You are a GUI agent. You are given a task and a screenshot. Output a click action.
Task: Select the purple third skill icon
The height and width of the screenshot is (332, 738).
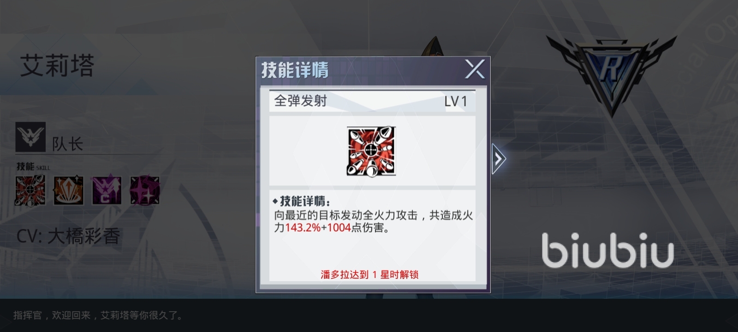coord(107,190)
